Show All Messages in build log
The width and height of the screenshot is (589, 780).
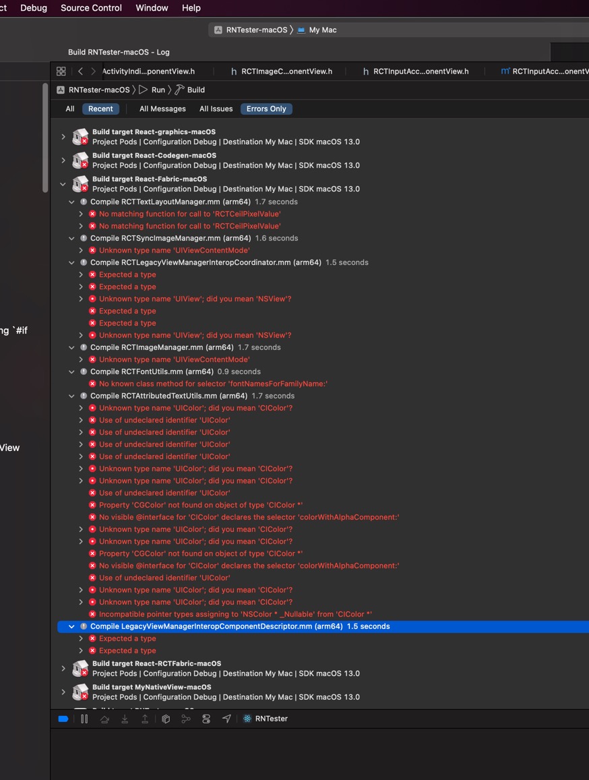point(162,109)
